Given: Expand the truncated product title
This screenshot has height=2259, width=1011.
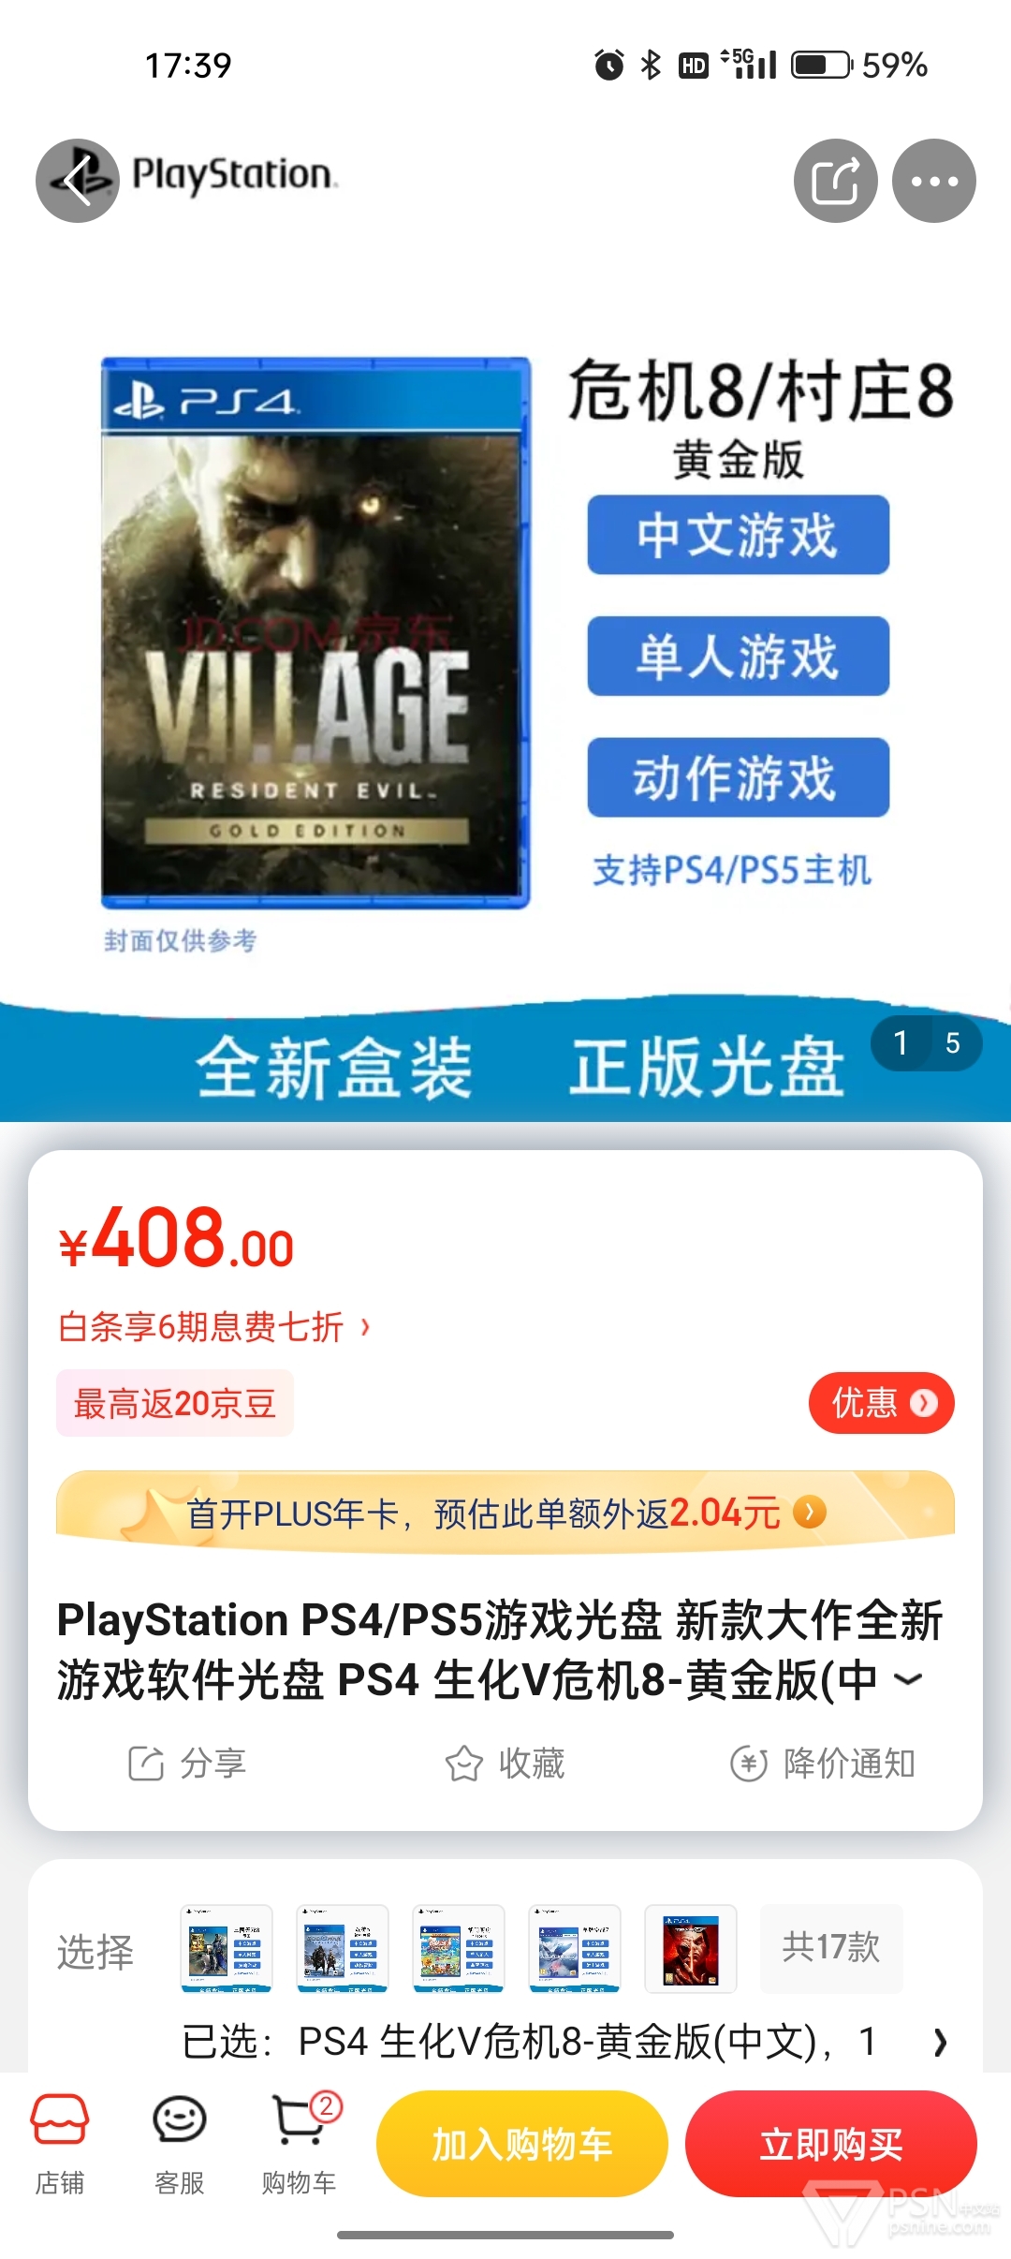Looking at the screenshot, I should 909,1678.
